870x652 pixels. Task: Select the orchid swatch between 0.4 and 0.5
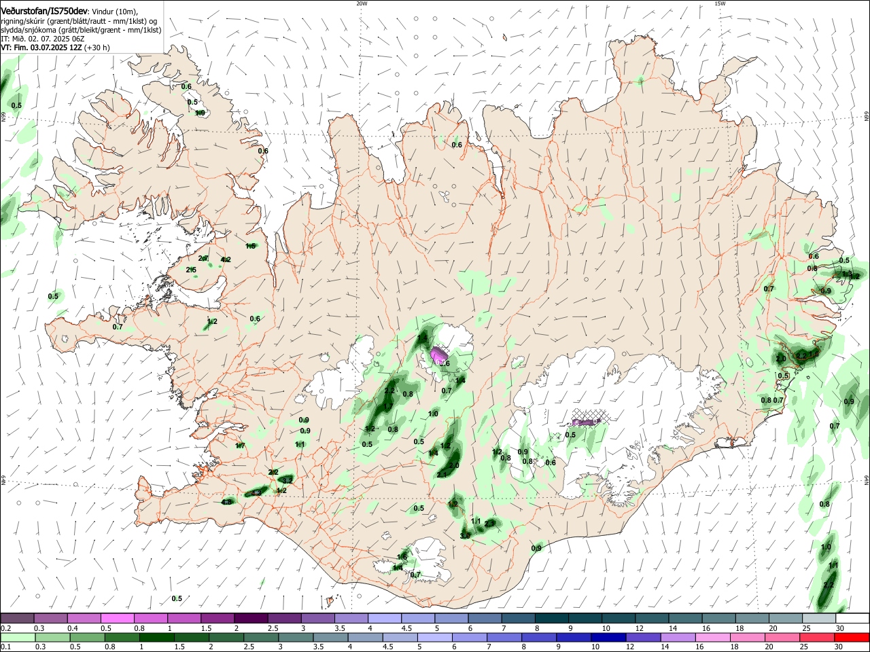pyautogui.click(x=84, y=619)
